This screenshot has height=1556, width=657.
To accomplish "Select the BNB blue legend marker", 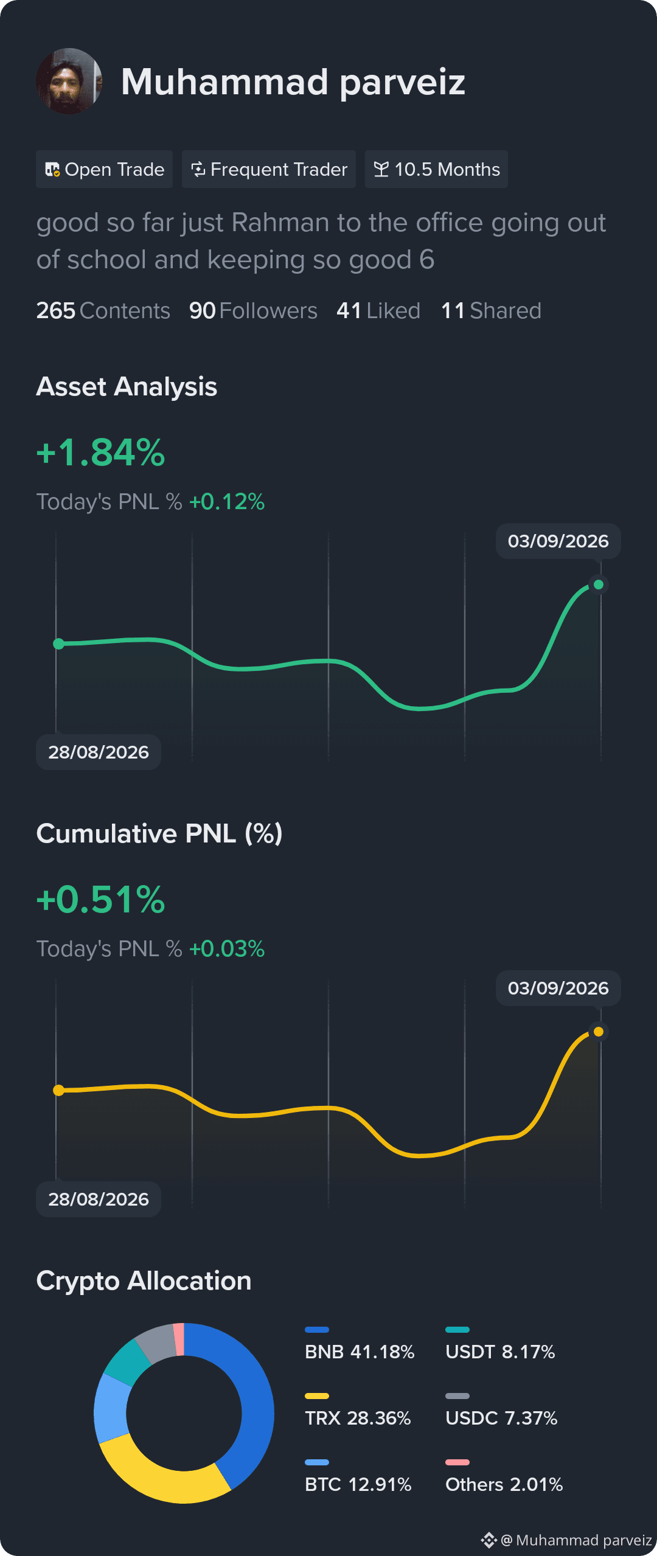I will 317,1330.
